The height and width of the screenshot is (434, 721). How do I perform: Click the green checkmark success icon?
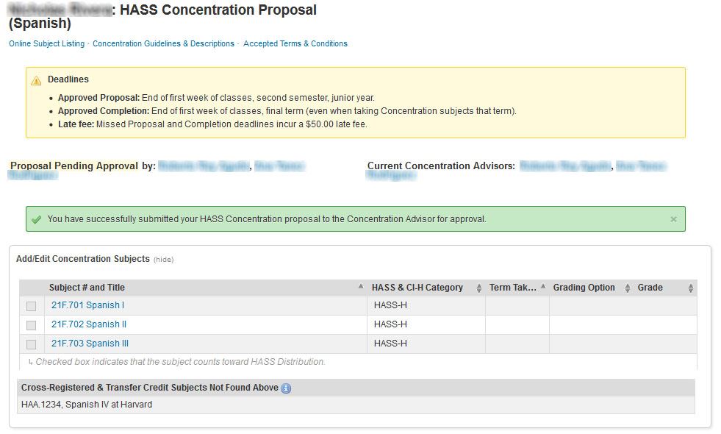pos(36,219)
